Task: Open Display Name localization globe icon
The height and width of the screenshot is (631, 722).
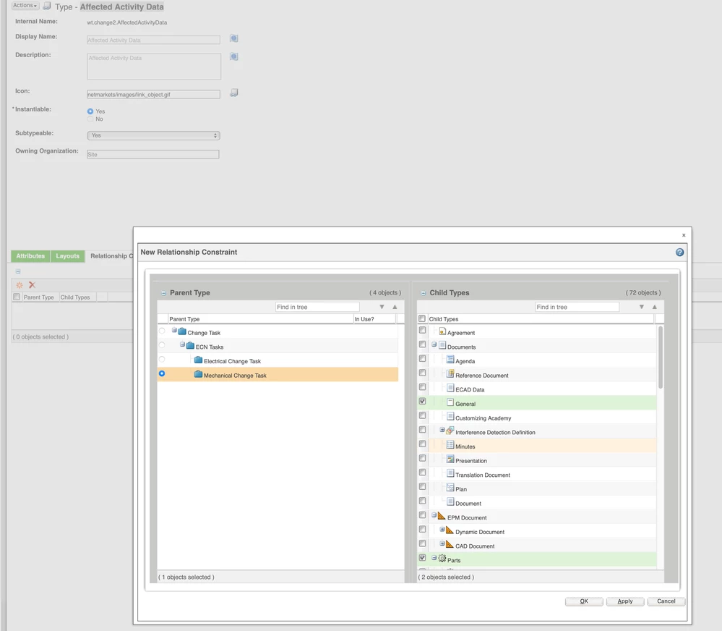Action: click(233, 38)
